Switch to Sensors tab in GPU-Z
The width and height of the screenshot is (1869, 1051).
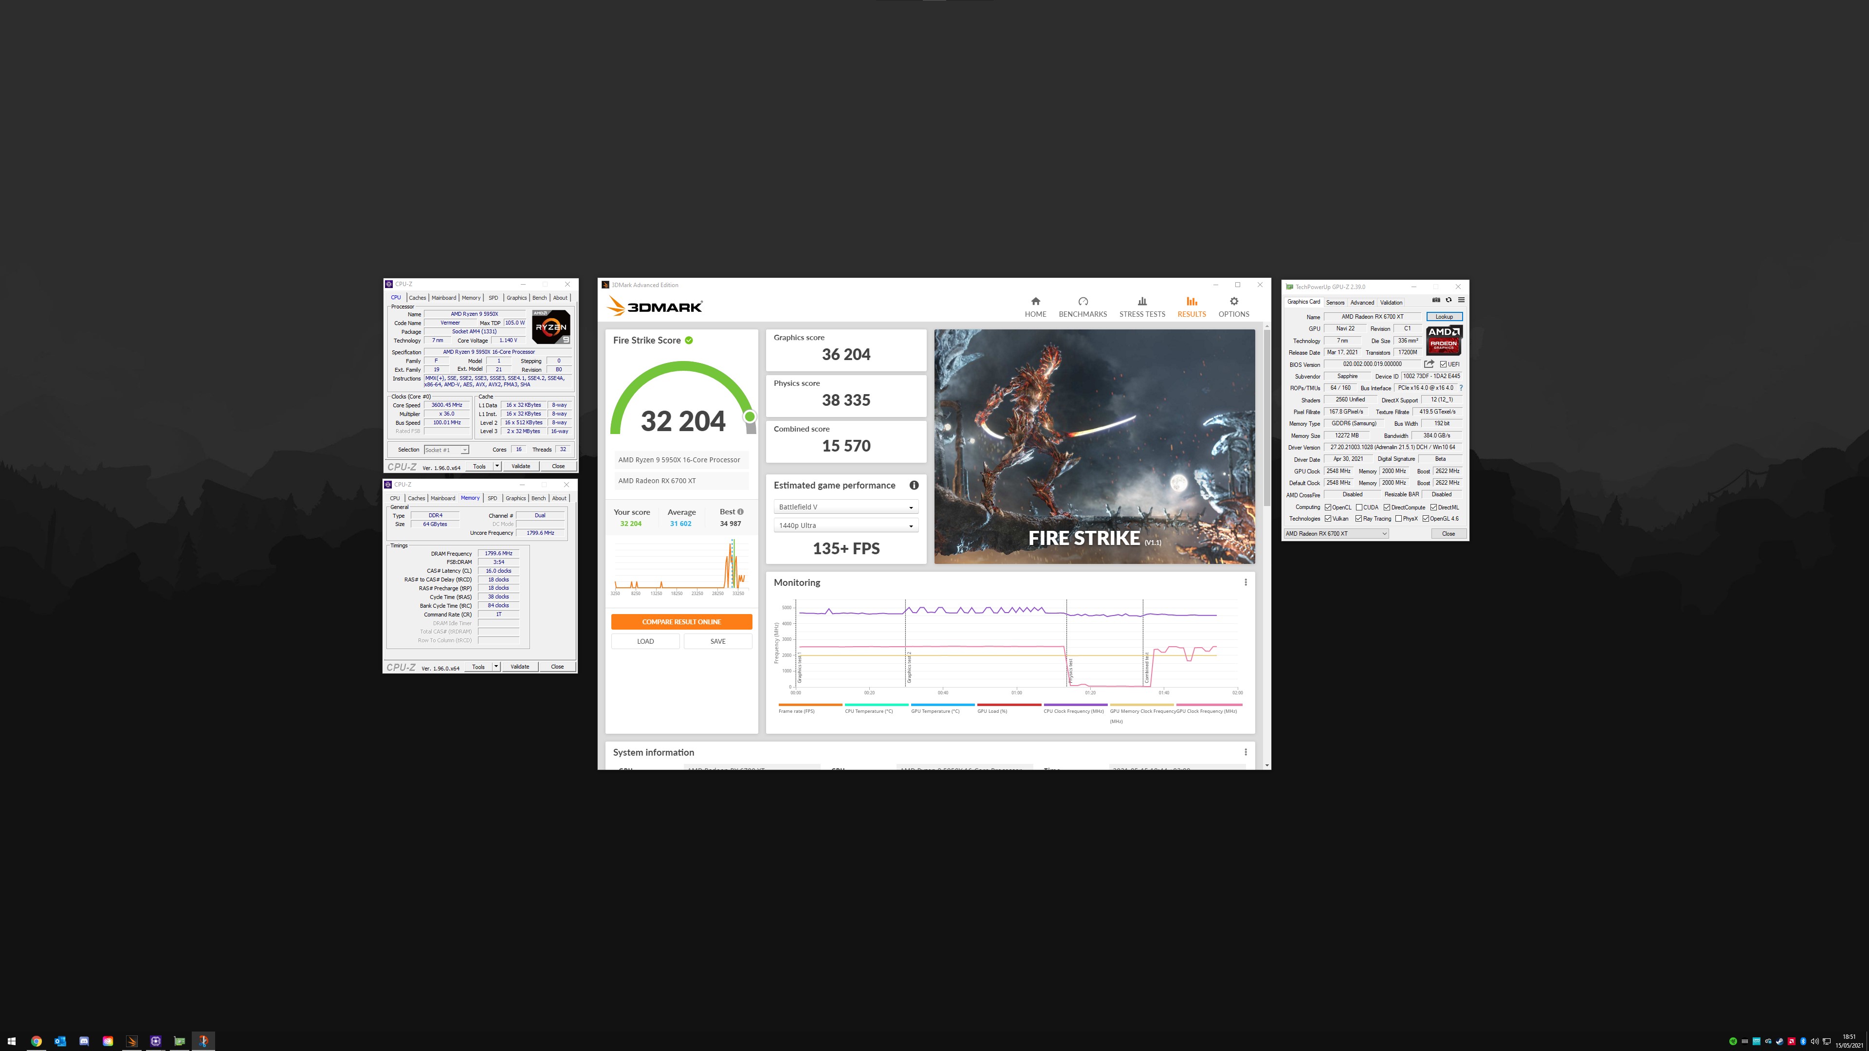[x=1335, y=302]
